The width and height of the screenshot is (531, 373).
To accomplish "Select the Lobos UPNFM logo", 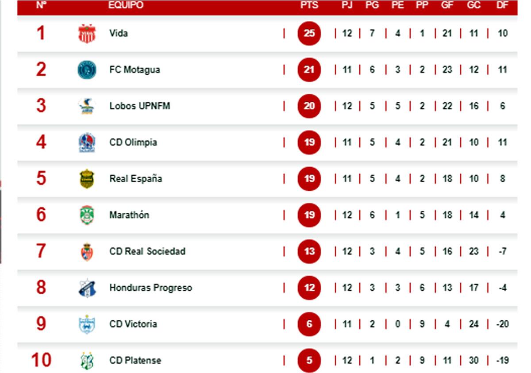I will (87, 106).
